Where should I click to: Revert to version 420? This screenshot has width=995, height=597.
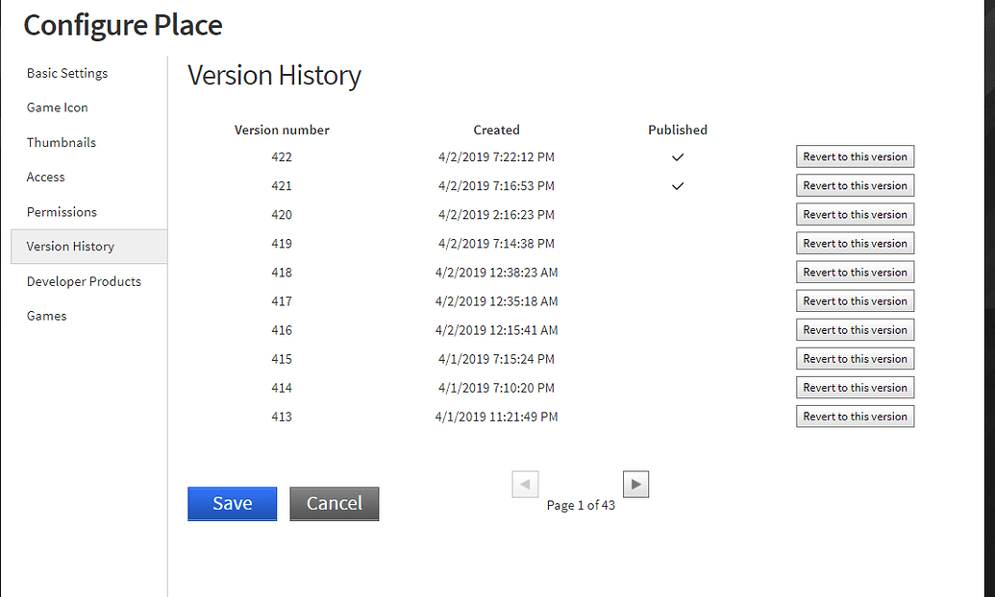point(856,214)
